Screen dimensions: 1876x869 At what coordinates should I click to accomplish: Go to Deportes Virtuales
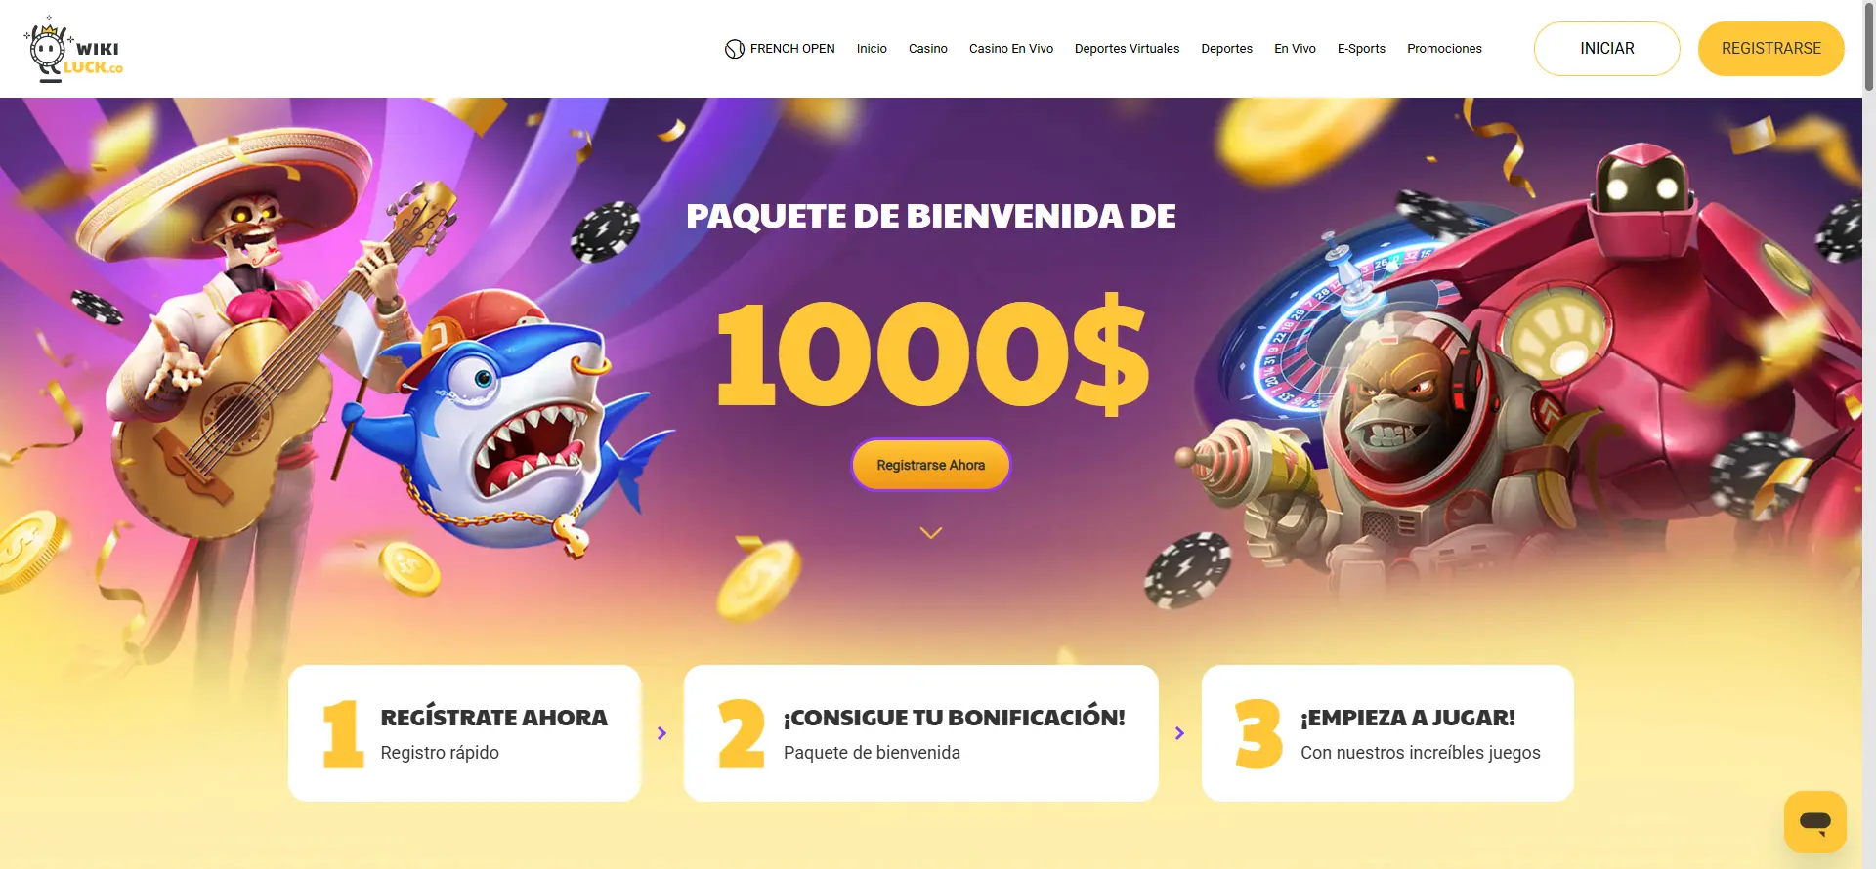point(1127,49)
